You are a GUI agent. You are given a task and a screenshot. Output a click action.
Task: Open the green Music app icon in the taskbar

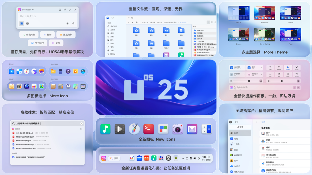click(154, 158)
